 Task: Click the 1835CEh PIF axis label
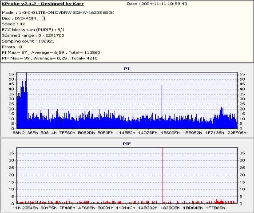[x=170, y=208]
